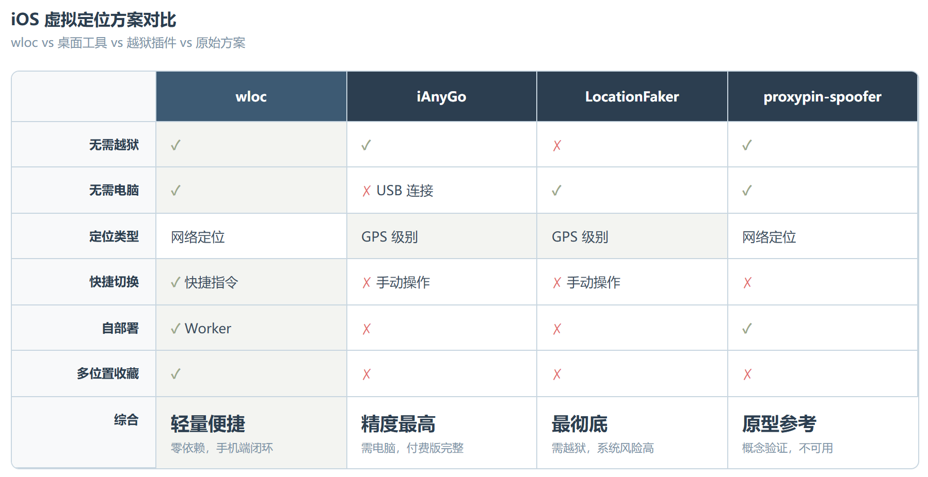Click the '需电脑, 付费版完整' note

tap(412, 448)
